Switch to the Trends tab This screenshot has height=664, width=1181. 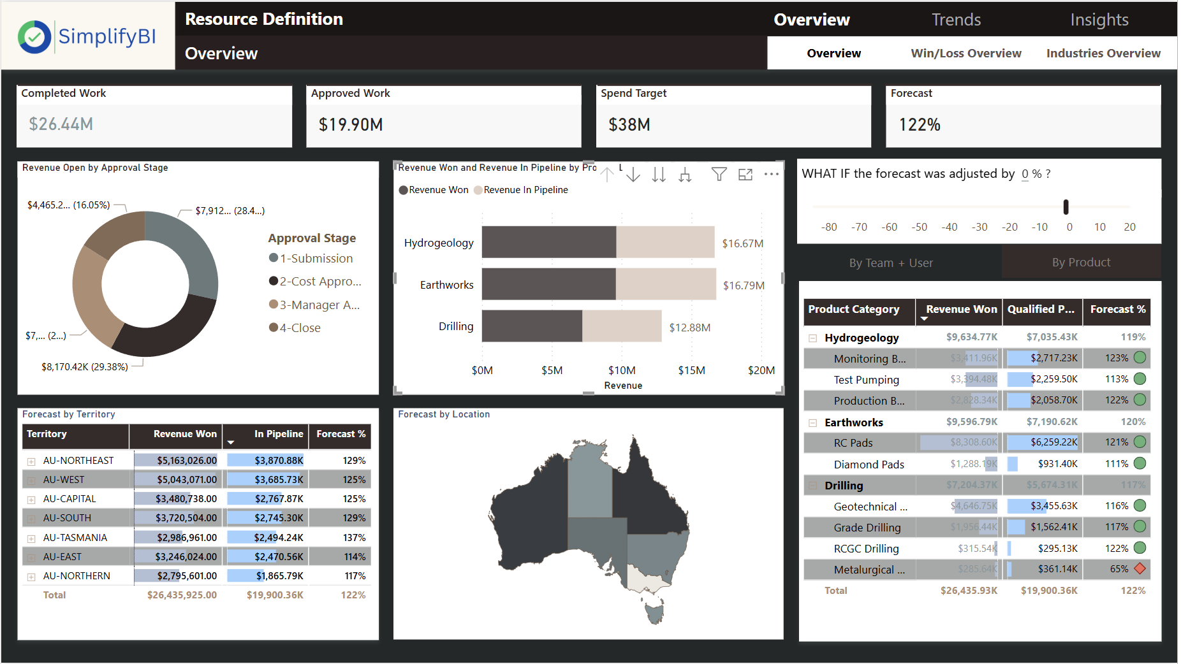[x=956, y=20]
